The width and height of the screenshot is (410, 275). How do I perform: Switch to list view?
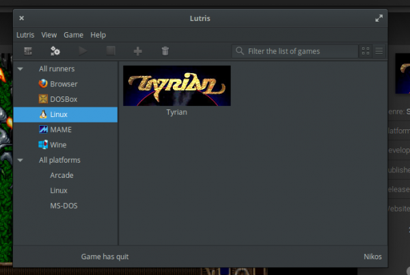pyautogui.click(x=379, y=51)
